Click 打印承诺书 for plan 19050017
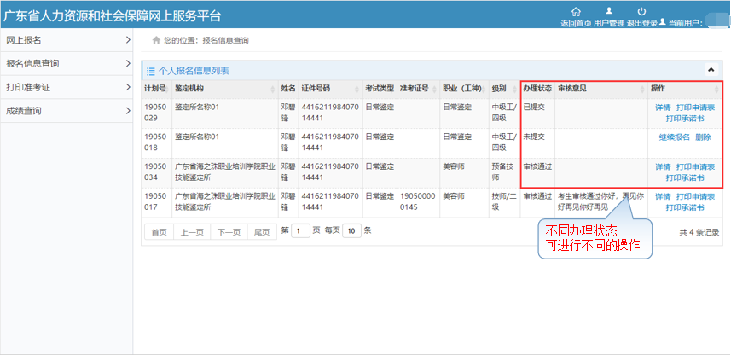Image resolution: width=731 pixels, height=355 pixels. (x=685, y=208)
